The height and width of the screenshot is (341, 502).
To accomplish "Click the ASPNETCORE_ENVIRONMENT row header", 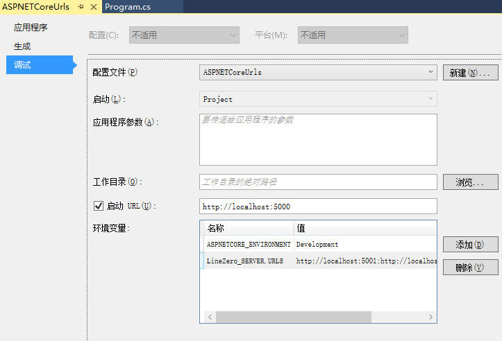I will 202,244.
